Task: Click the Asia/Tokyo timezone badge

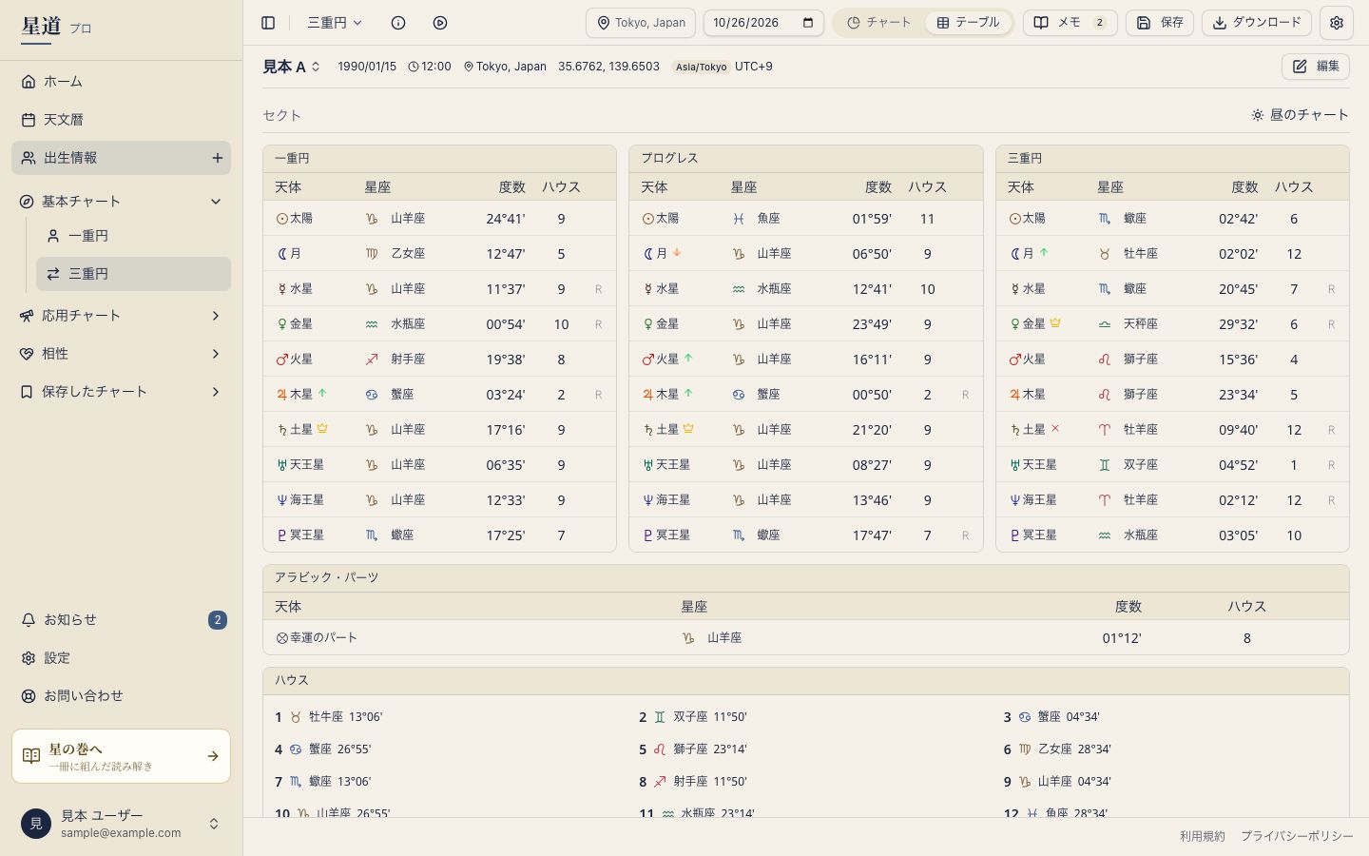Action: click(701, 68)
